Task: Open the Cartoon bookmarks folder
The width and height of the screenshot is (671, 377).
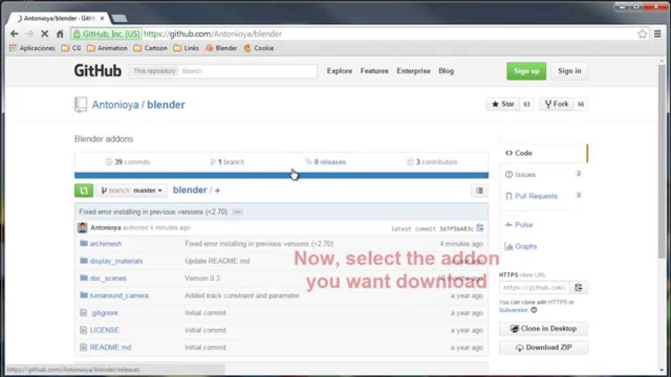Action: 150,48
